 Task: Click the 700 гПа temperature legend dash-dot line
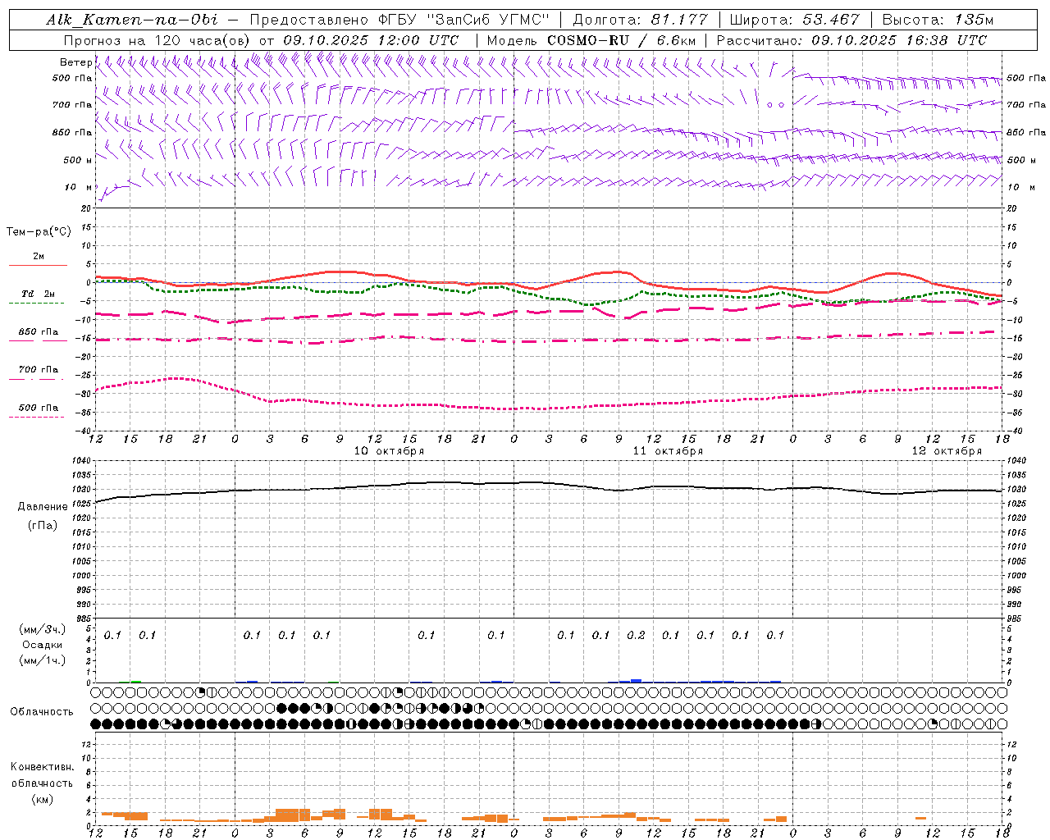click(x=36, y=379)
